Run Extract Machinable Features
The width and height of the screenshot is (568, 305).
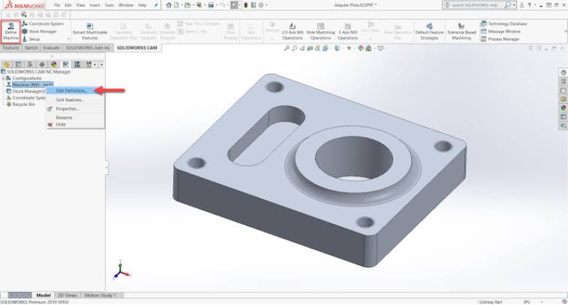coord(90,31)
